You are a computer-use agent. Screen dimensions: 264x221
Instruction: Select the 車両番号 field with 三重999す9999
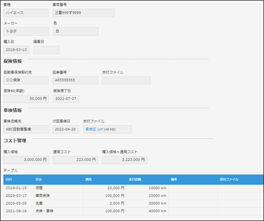83,13
